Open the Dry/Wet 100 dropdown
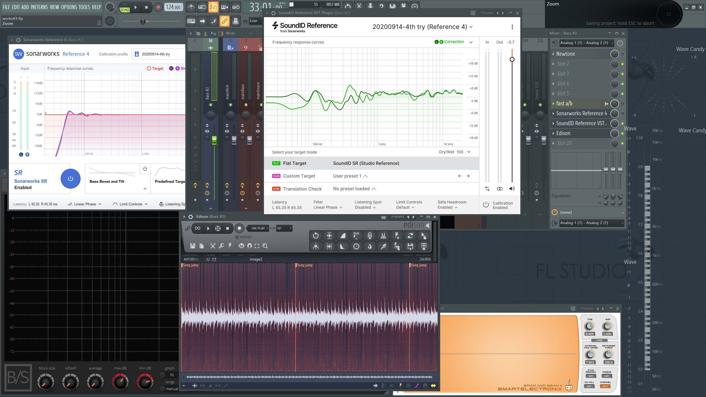Screen dimensions: 706x397 coord(454,152)
